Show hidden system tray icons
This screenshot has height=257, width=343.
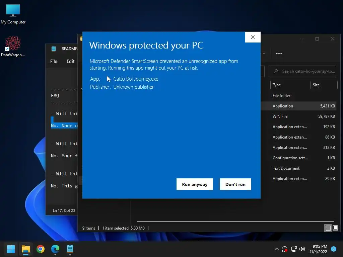pos(276,249)
